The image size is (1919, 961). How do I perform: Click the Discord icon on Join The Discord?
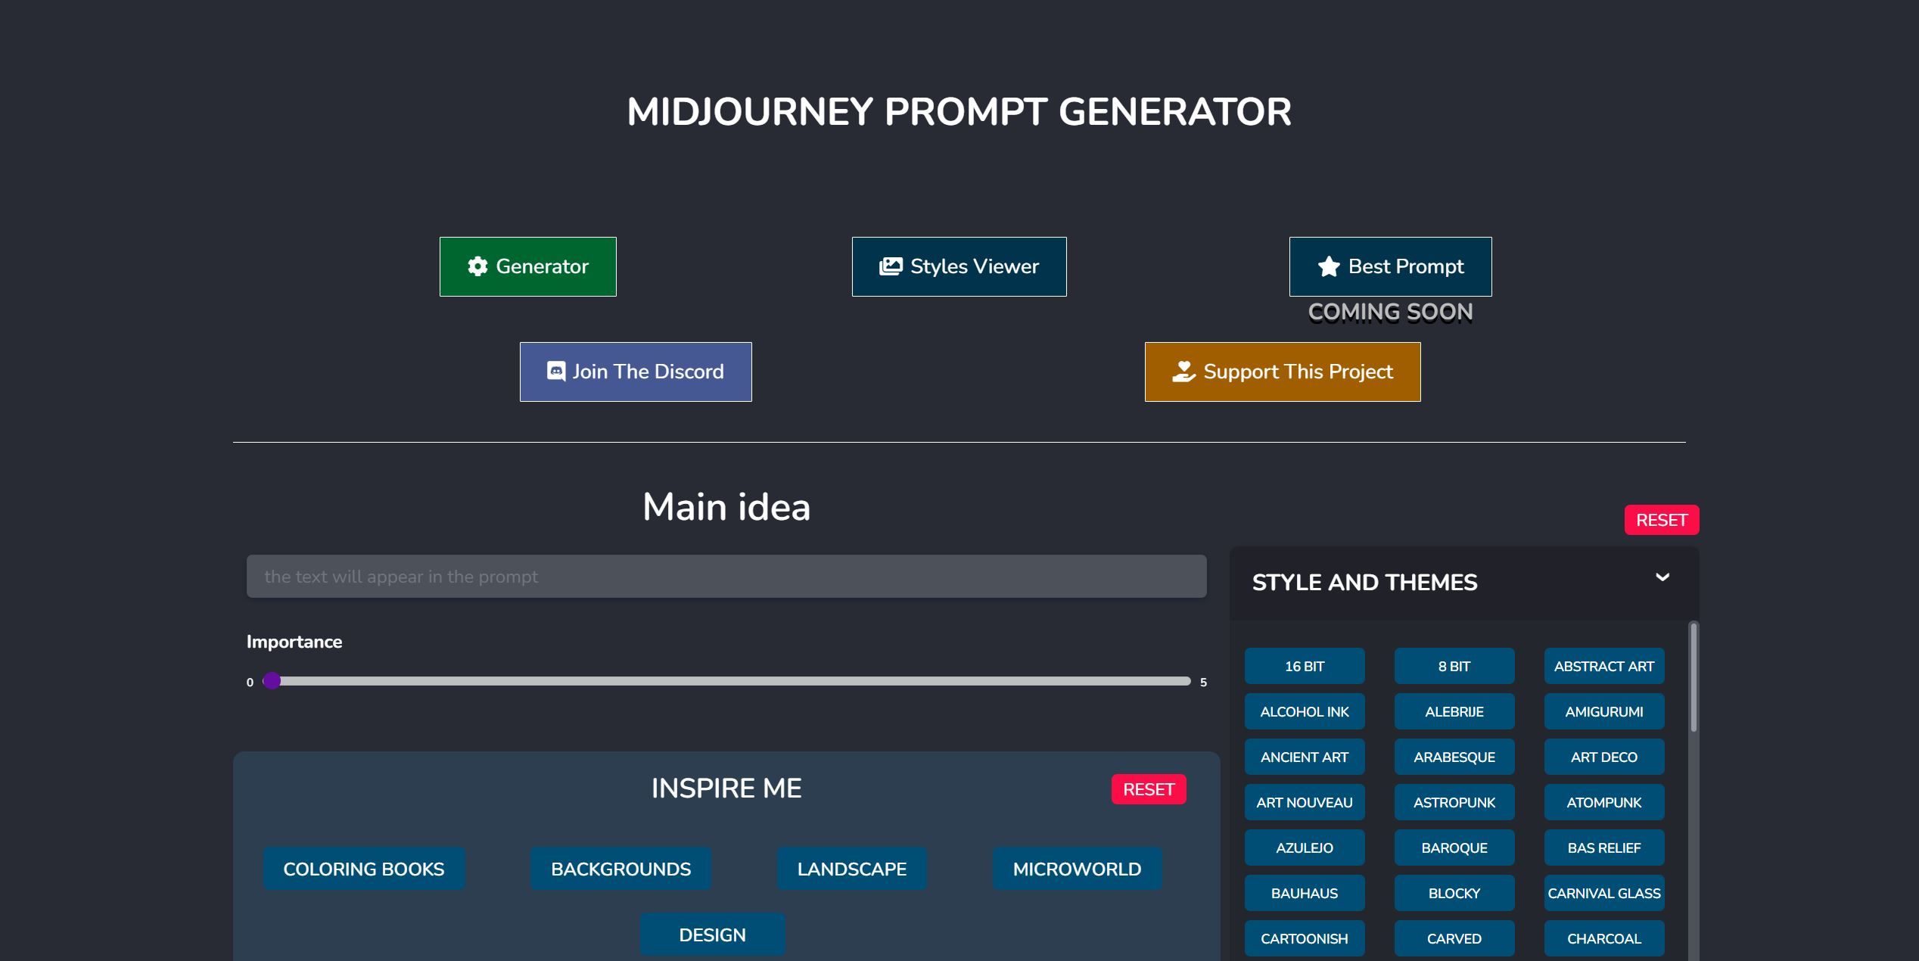pyautogui.click(x=558, y=371)
